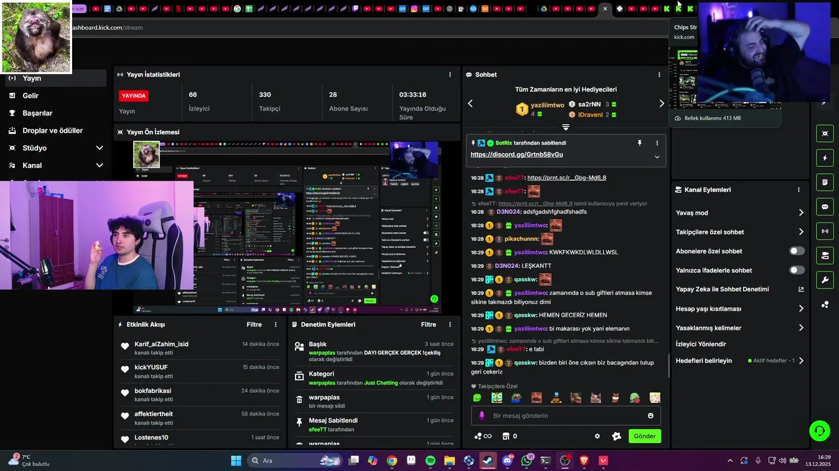Open chat settings gear icon
839x471 pixels.
597,436
